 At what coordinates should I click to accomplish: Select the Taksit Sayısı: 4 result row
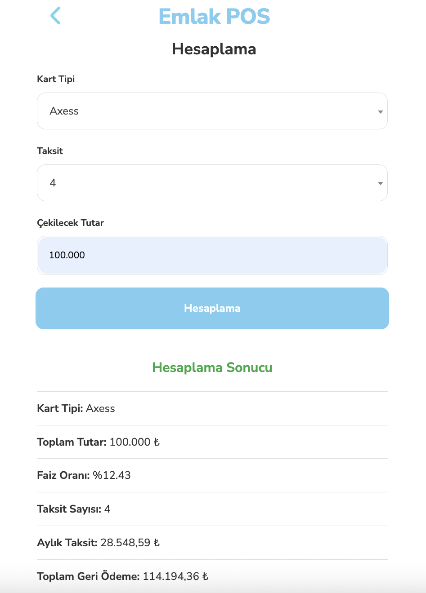(212, 509)
